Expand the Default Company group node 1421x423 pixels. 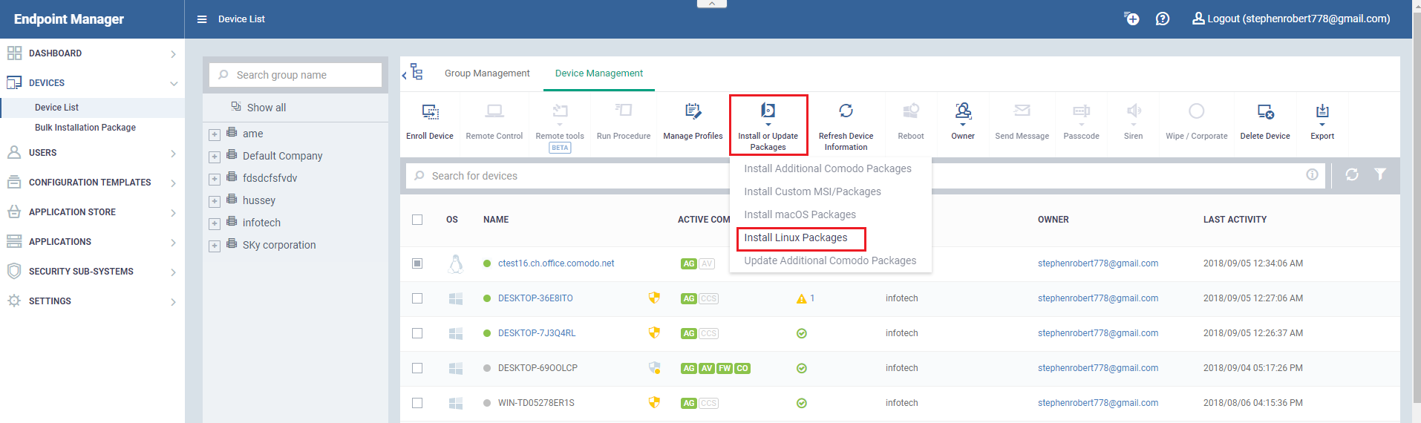coord(215,157)
